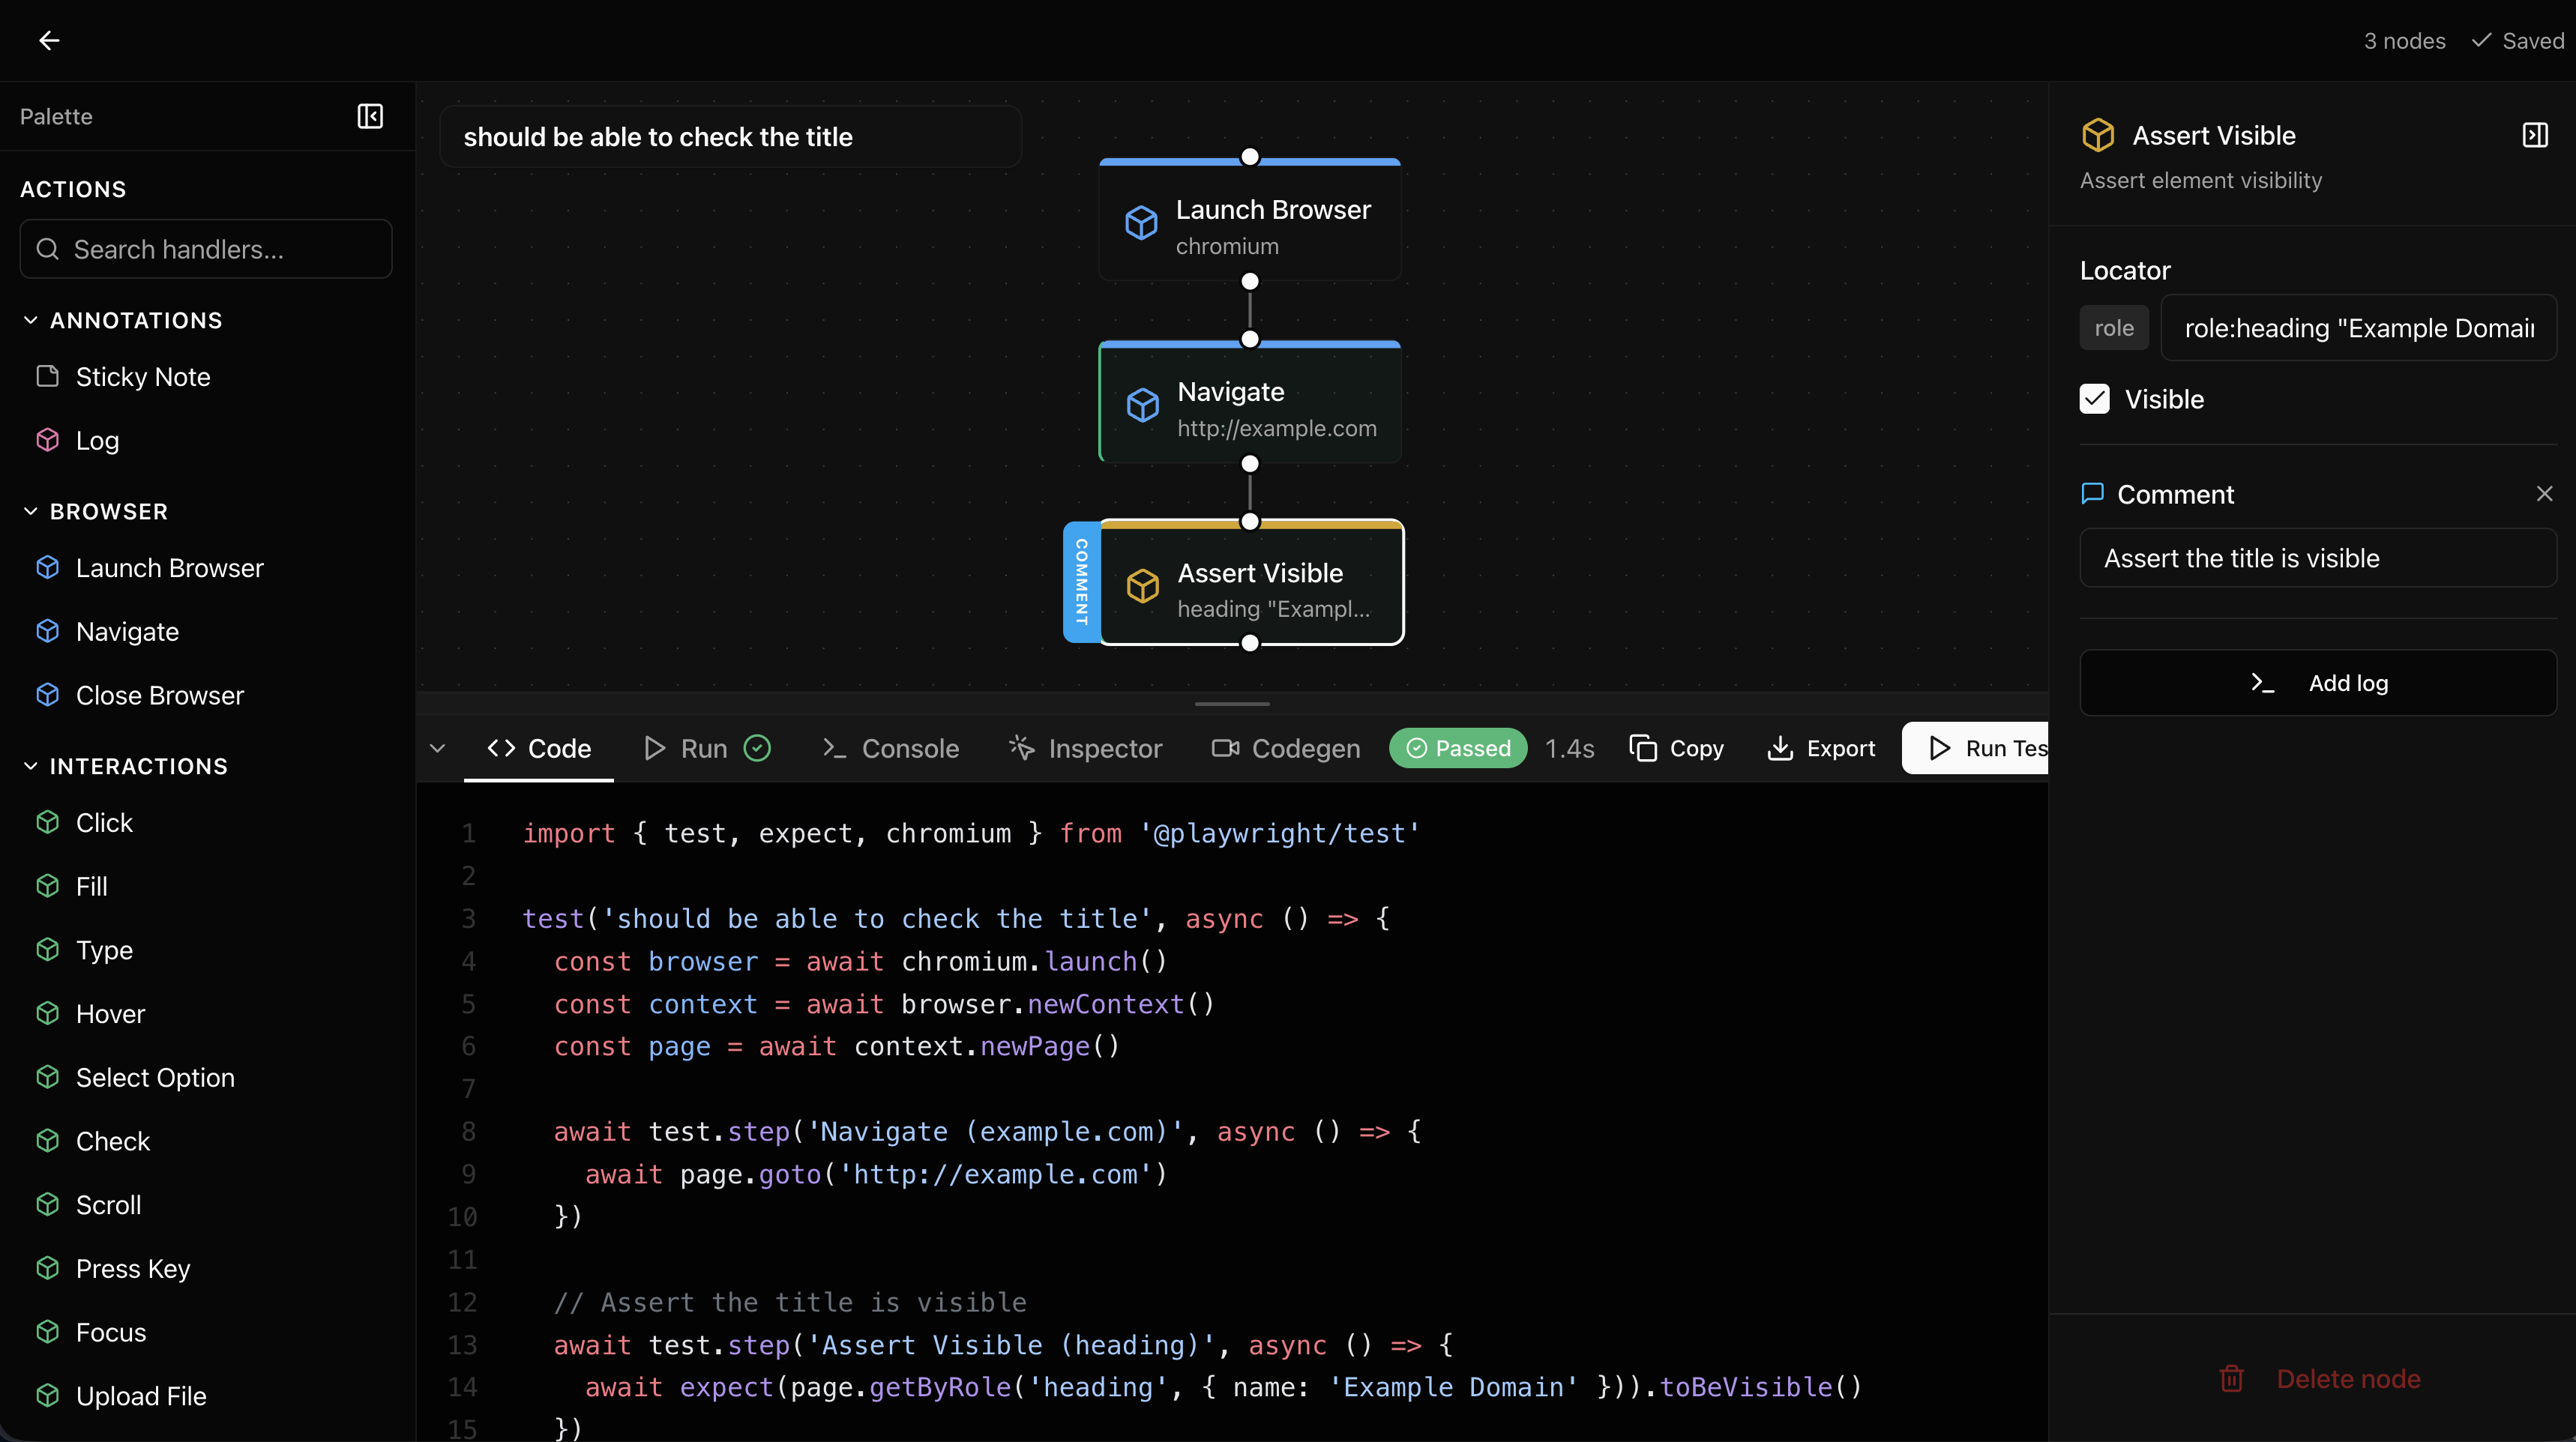The width and height of the screenshot is (2576, 1442).
Task: Collapse the ANNOTATIONS section
Action: (x=30, y=319)
